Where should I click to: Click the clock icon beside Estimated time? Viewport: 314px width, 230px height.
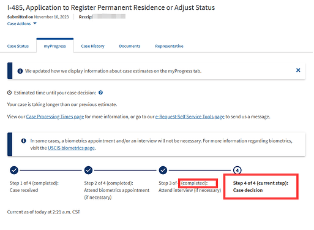[9, 93]
